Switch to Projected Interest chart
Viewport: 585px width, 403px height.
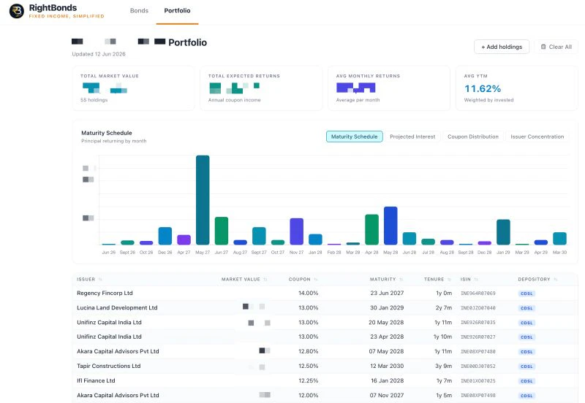(x=412, y=137)
